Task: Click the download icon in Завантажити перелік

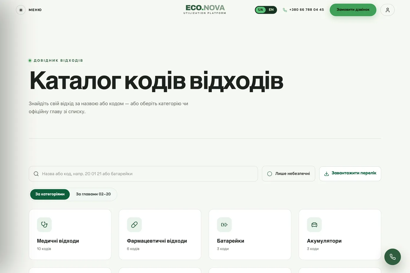Action: [326, 174]
